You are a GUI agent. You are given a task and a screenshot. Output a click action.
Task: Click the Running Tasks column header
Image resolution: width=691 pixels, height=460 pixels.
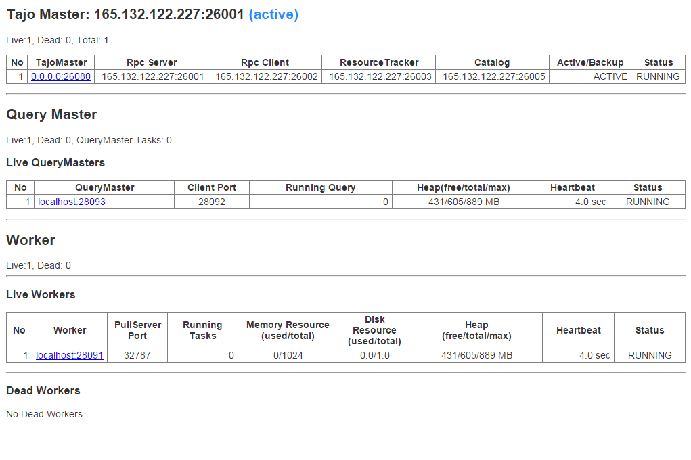pos(203,331)
